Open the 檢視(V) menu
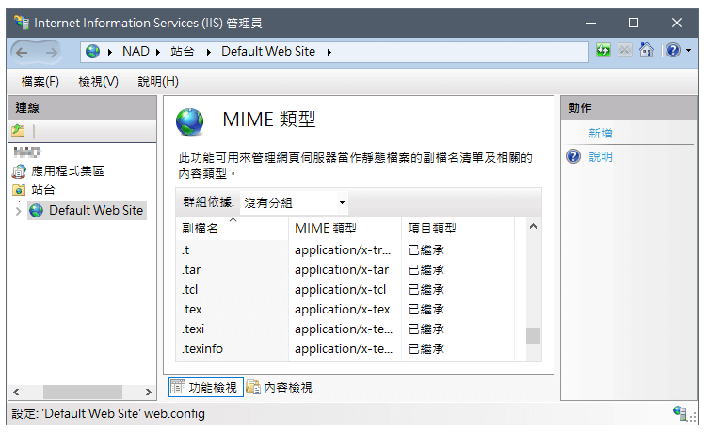706x433 pixels. pos(98,82)
